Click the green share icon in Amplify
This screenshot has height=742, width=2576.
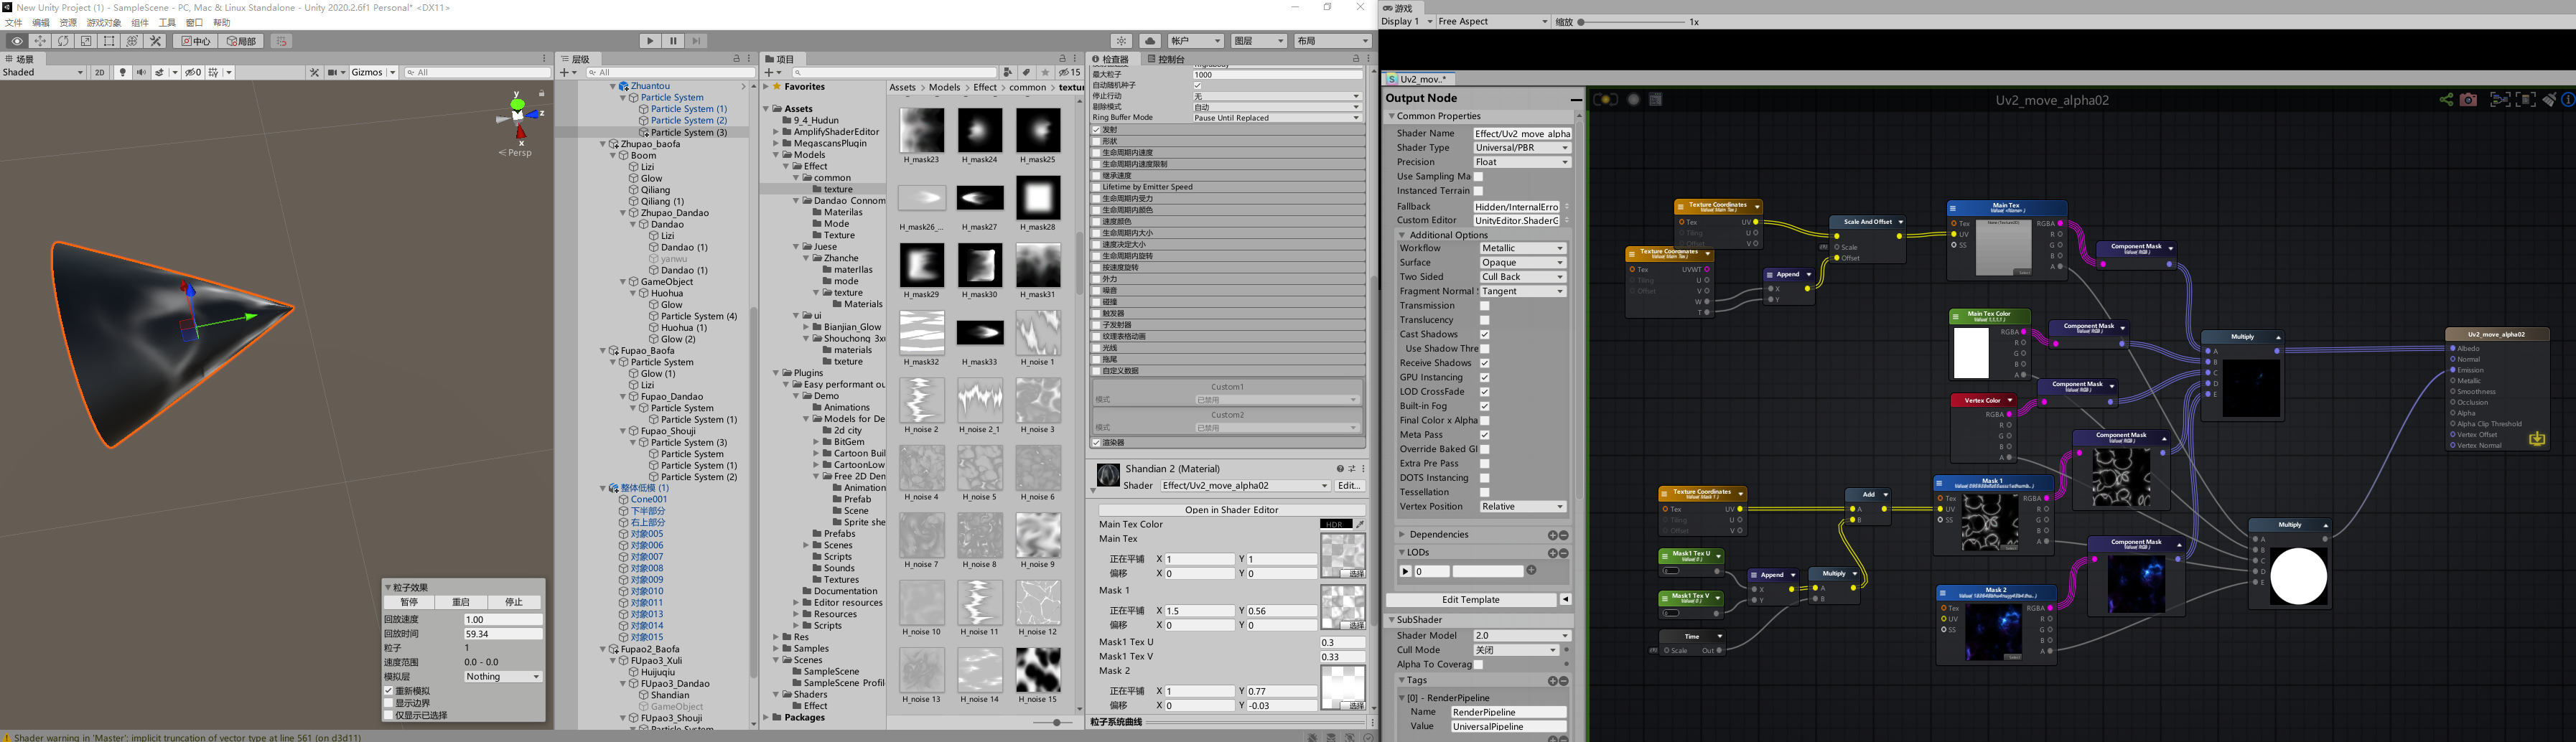click(2445, 99)
